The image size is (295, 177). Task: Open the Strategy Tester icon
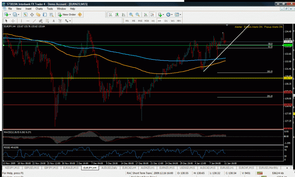[51, 15]
